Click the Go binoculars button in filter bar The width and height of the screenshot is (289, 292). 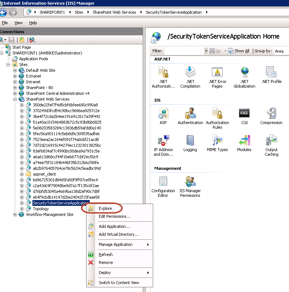coord(215,51)
